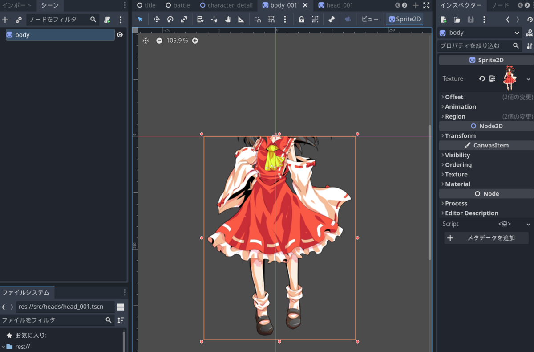Toggle smart snap magnet icon
Viewport: 534px width, 352px height.
pos(258,20)
